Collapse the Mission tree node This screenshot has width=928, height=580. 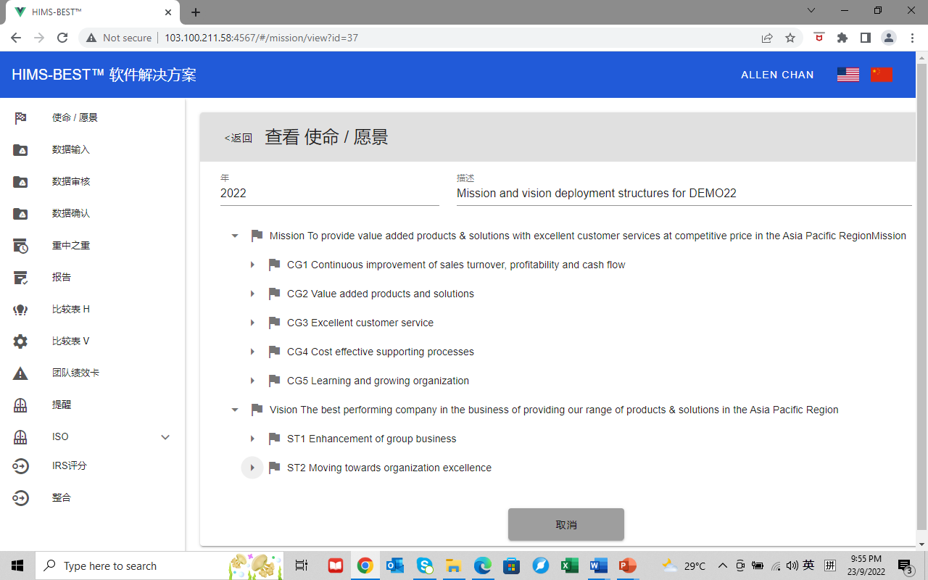(x=235, y=236)
